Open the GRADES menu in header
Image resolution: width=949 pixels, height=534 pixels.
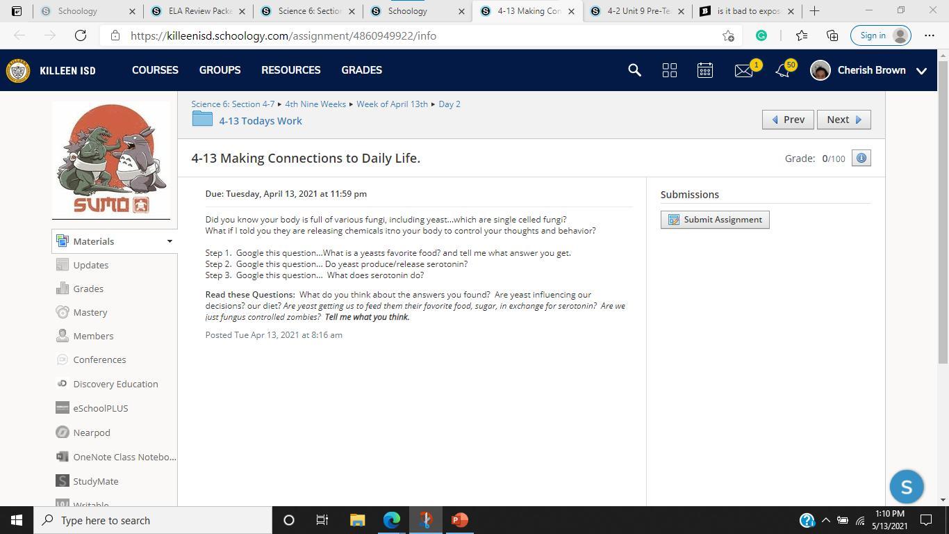[361, 70]
